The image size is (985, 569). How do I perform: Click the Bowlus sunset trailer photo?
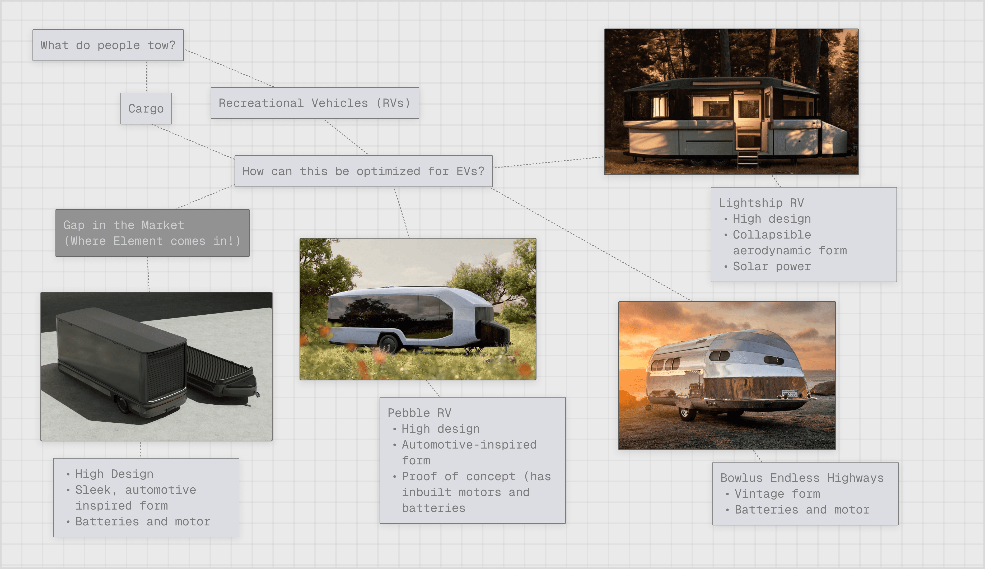click(726, 375)
